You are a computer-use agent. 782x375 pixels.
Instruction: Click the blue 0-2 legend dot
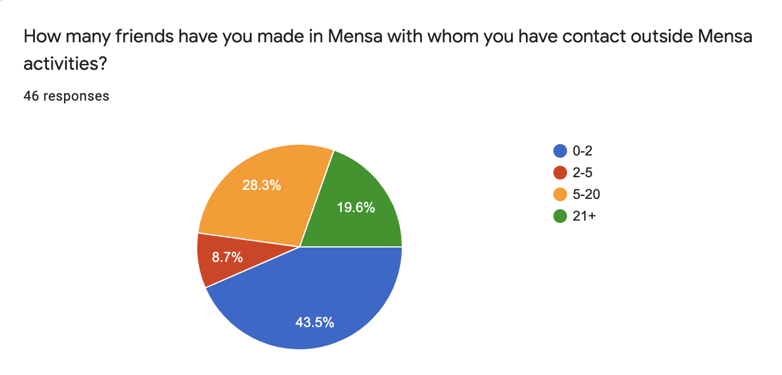(x=560, y=151)
